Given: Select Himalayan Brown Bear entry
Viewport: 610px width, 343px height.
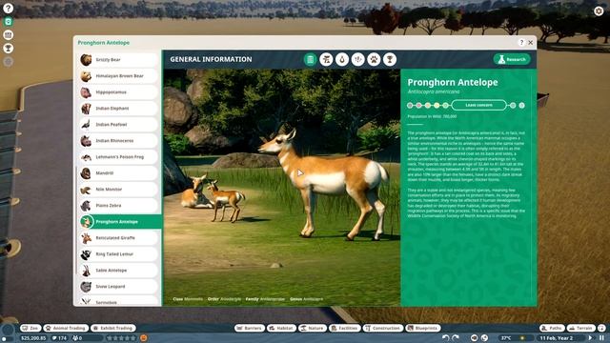Looking at the screenshot, I should [x=118, y=76].
